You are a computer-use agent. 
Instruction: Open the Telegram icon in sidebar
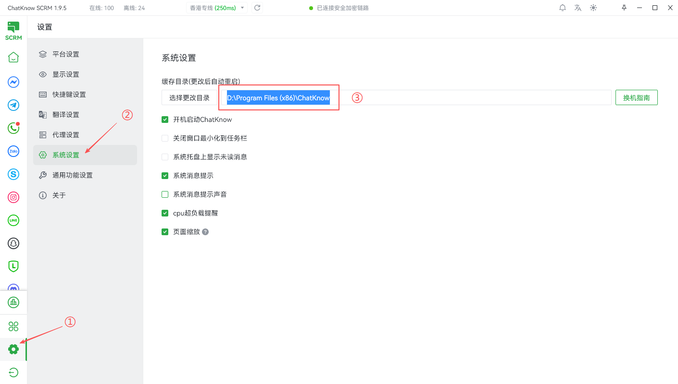coord(13,105)
